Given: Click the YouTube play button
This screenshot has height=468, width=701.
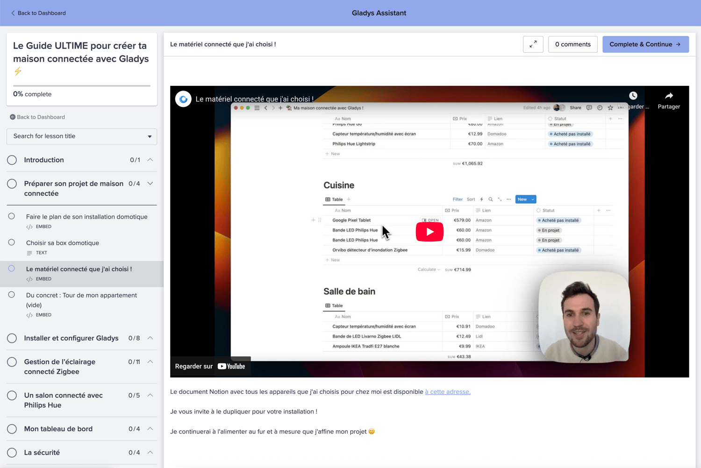Looking at the screenshot, I should (x=429, y=232).
